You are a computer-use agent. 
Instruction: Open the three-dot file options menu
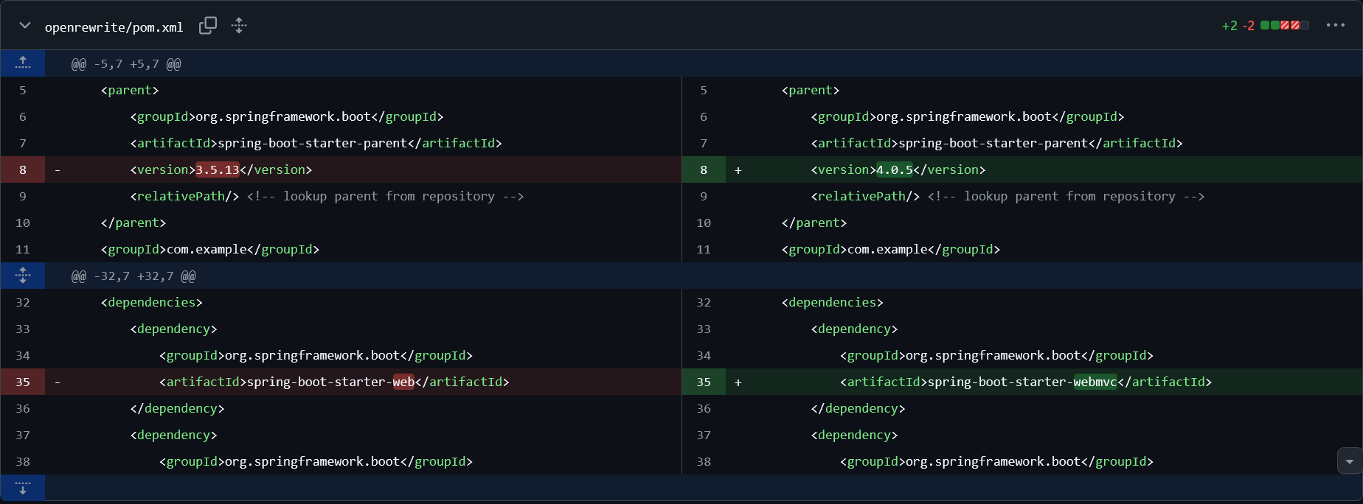[1335, 25]
